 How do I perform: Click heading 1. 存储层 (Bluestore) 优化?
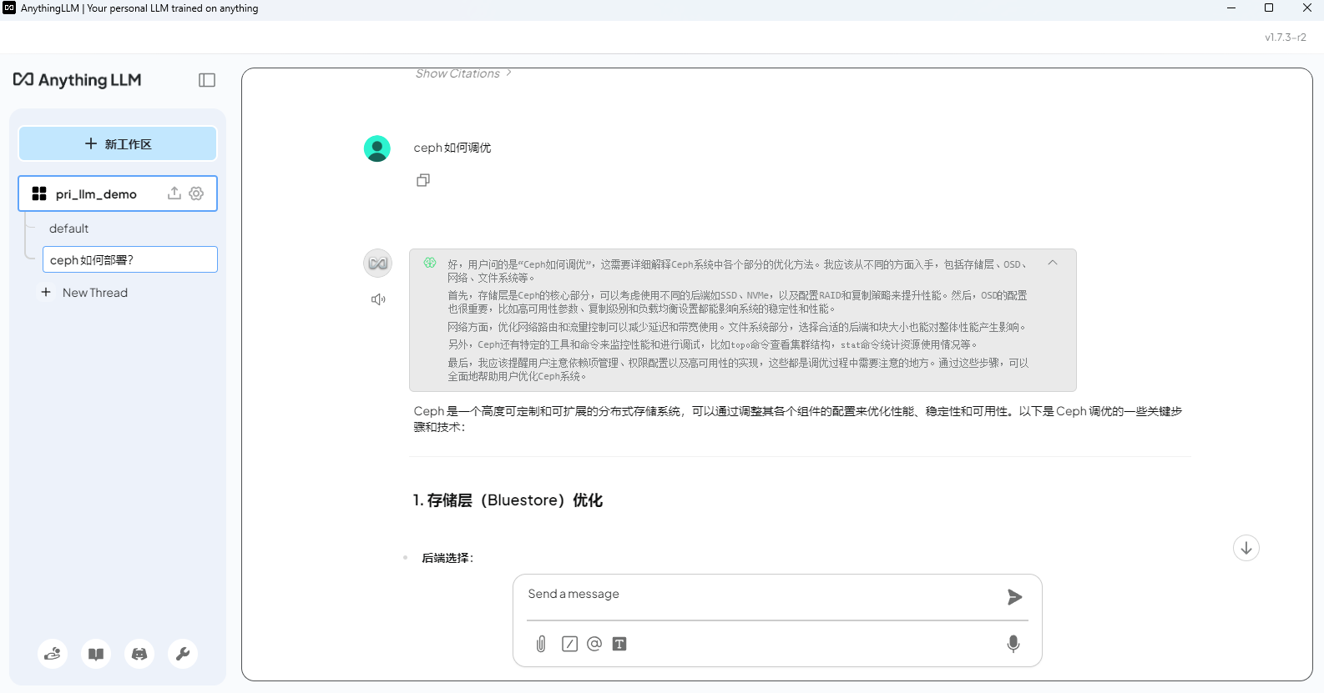[508, 500]
